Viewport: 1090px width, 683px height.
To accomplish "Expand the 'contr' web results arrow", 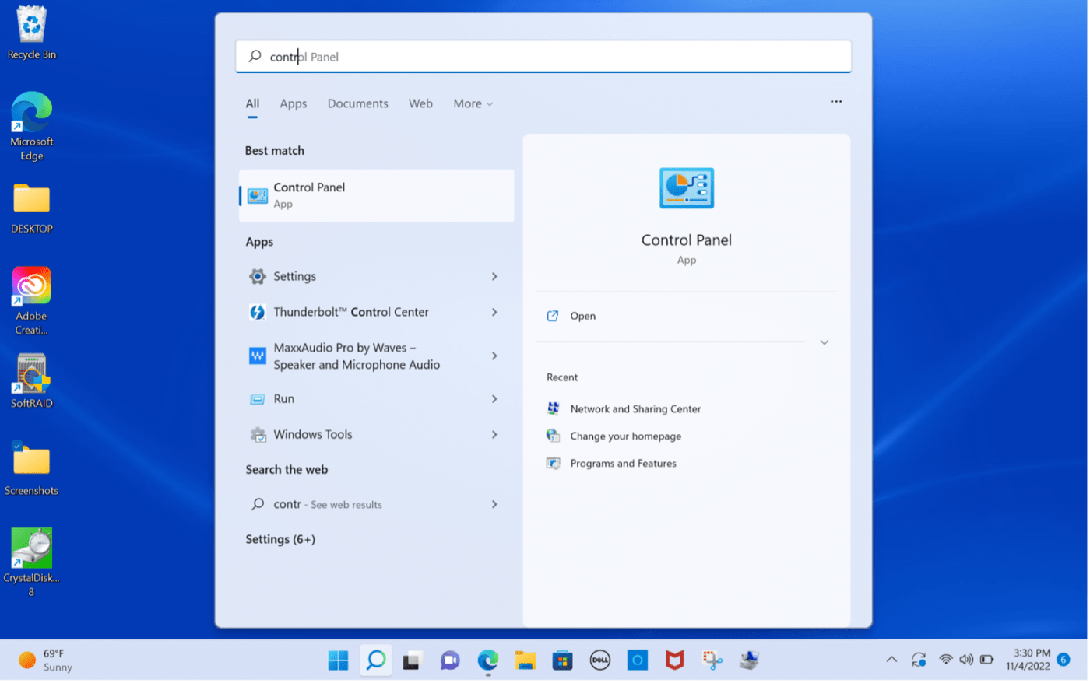I will coord(495,506).
